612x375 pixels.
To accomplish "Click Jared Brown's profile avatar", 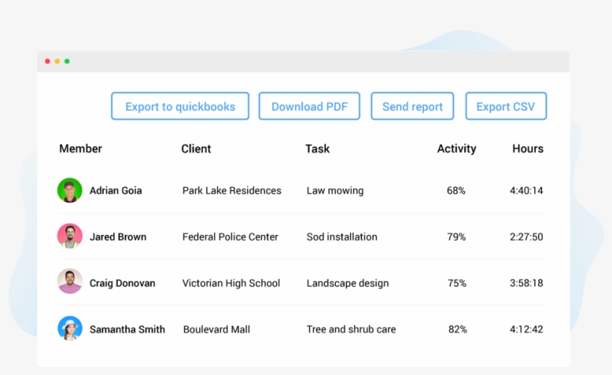I will tap(69, 236).
